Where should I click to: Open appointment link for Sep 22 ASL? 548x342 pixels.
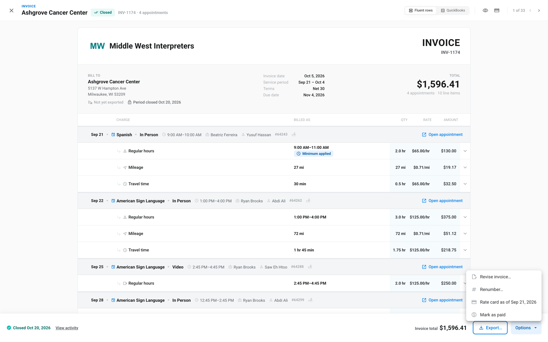click(x=442, y=201)
